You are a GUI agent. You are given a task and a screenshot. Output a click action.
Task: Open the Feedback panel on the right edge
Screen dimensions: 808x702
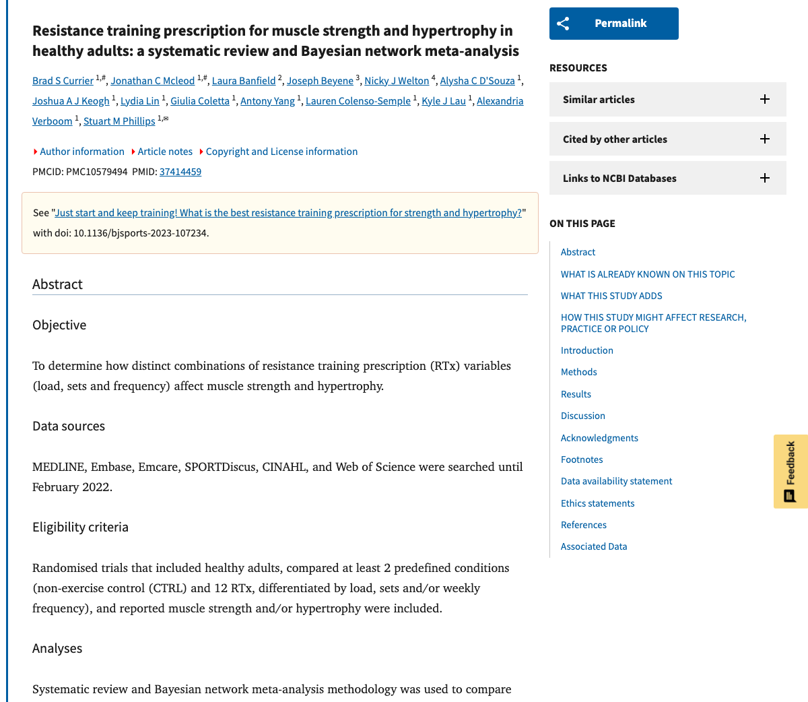[789, 471]
